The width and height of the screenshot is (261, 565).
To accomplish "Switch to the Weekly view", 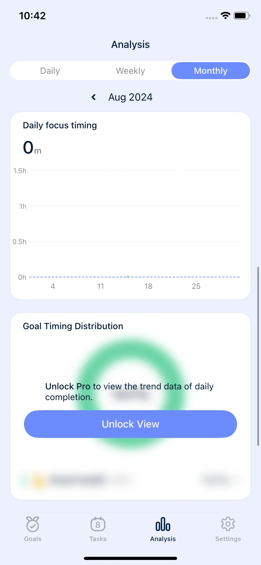I will [130, 71].
